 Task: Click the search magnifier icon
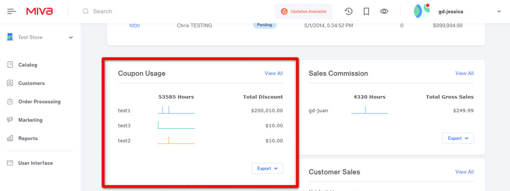click(x=86, y=11)
